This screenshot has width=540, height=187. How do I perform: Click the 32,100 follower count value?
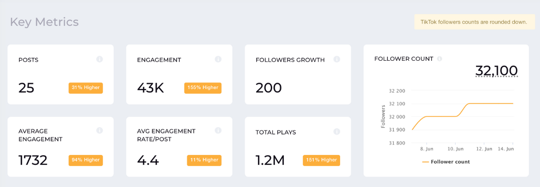[x=497, y=71]
